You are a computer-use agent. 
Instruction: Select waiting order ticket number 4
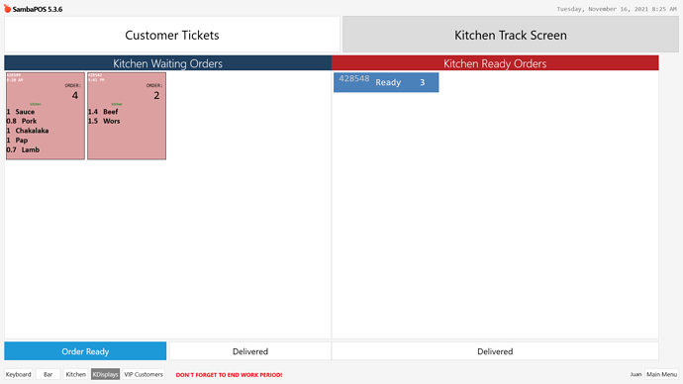pyautogui.click(x=46, y=116)
